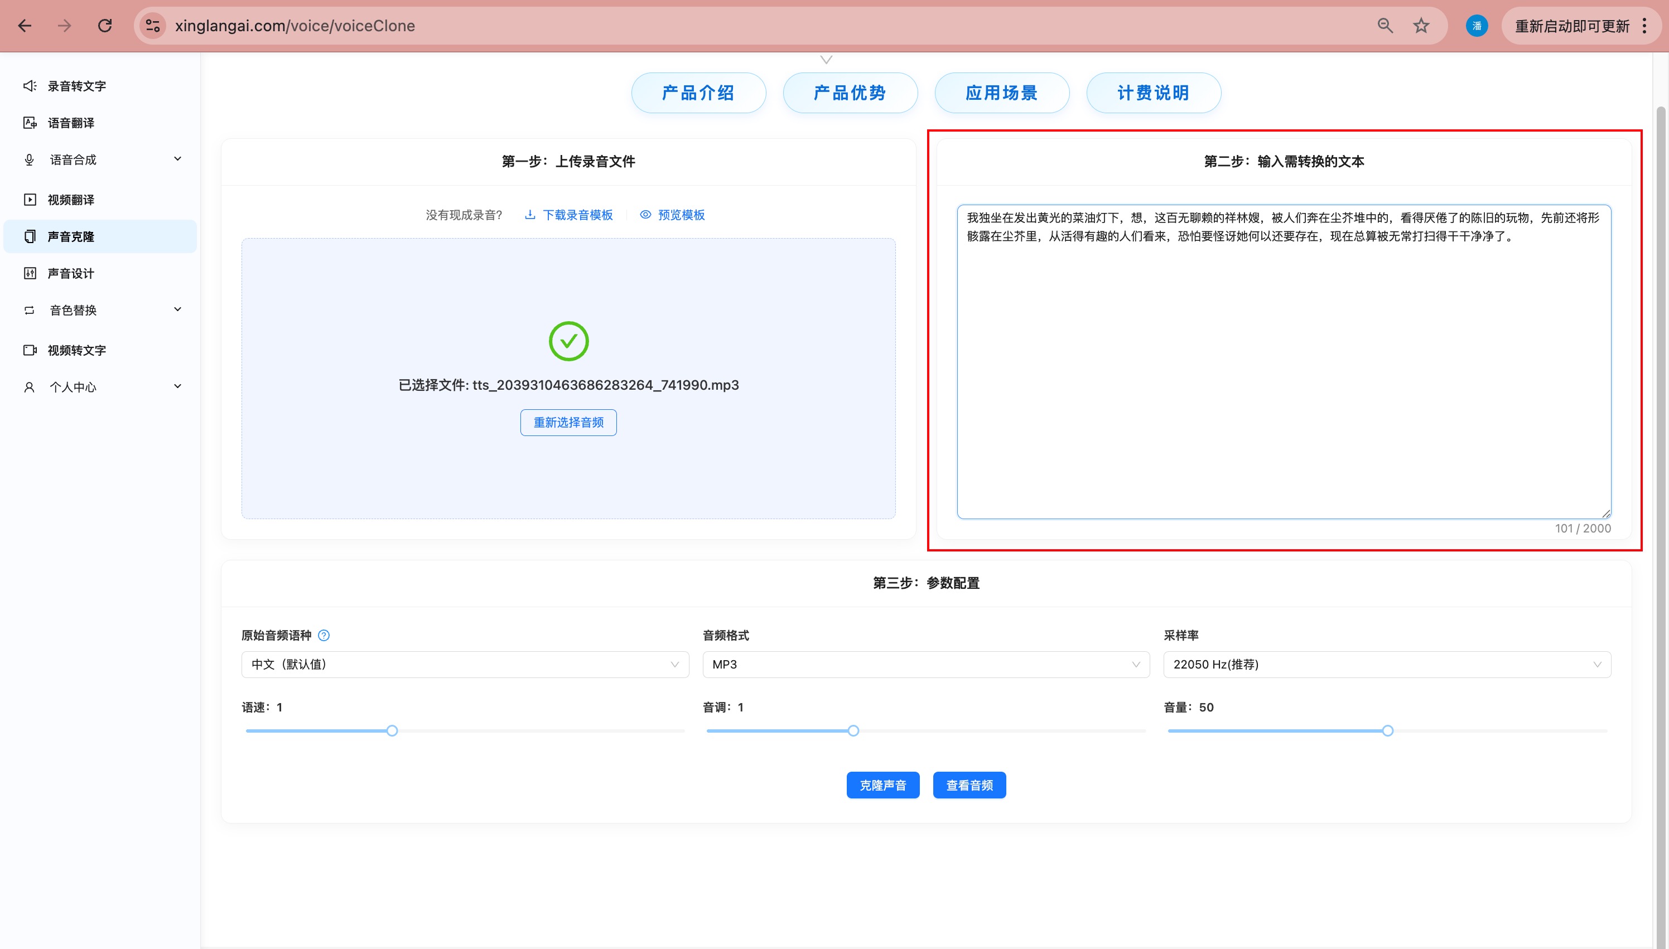Open the 采样率 dropdown showing 22050 Hz
The width and height of the screenshot is (1669, 949).
[1387, 664]
